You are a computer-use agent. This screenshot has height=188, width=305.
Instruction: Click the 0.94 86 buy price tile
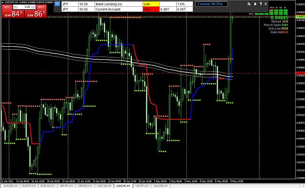tap(36, 14)
